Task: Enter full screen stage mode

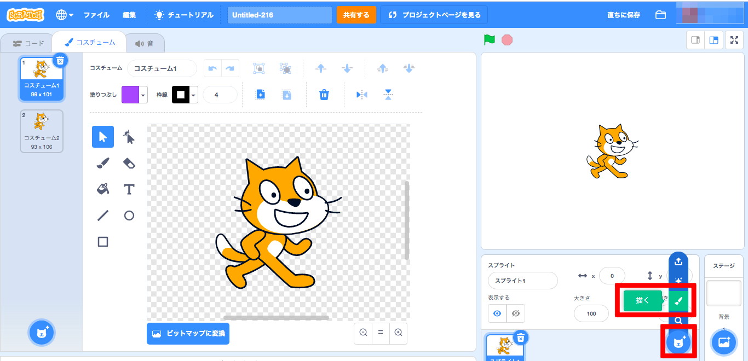Action: 734,40
